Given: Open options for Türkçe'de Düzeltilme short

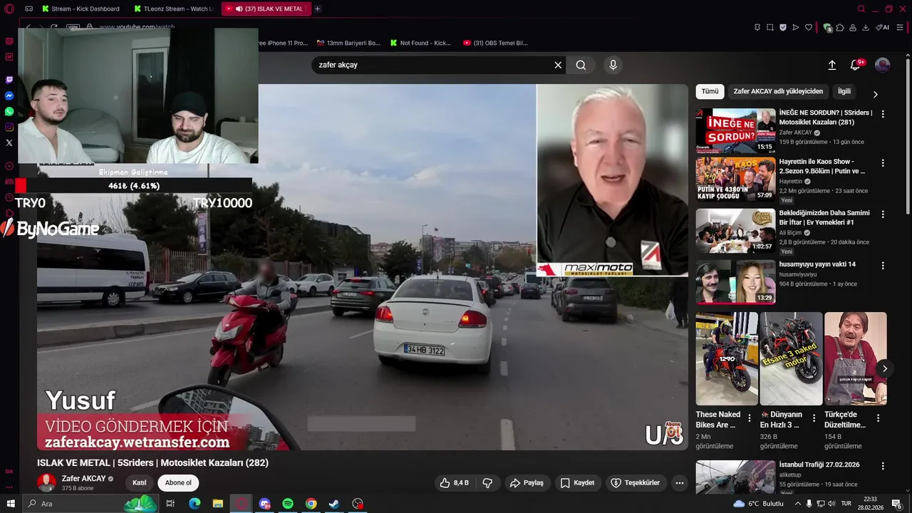Looking at the screenshot, I should click(x=878, y=418).
